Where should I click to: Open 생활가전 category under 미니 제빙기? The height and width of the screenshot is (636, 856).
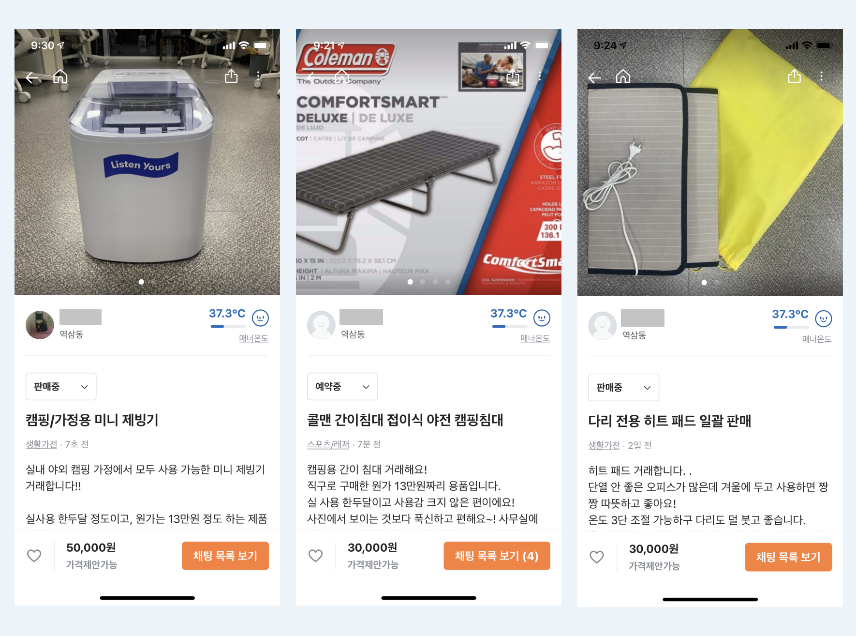[x=41, y=444]
